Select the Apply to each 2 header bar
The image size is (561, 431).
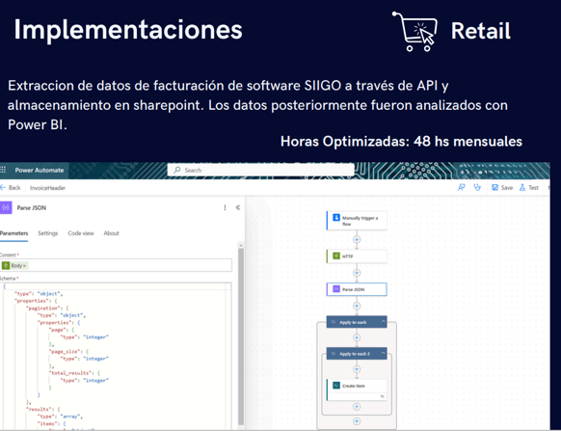(x=357, y=354)
